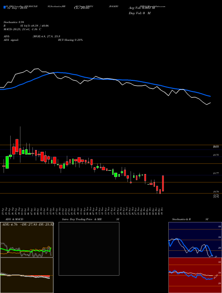Screen dimensions: 222x293
Task: Click the 'Intra Day Trading Price & MR' title
Action: coord(82,219)
